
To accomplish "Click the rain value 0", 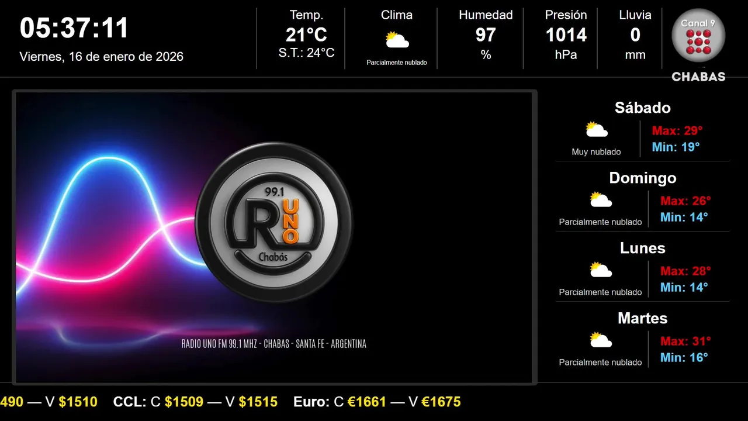I will pyautogui.click(x=635, y=35).
